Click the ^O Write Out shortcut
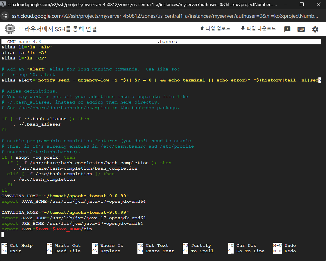 (x=64, y=245)
